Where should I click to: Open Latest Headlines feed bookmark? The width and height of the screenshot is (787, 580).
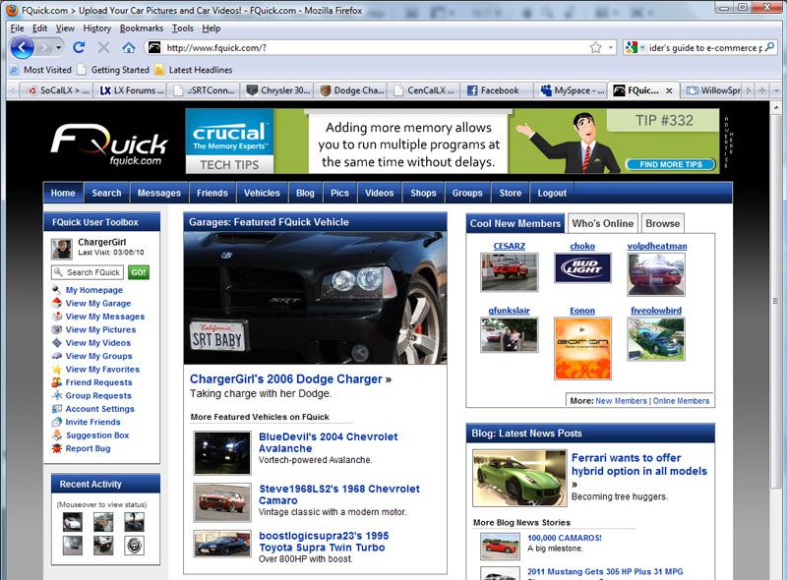pyautogui.click(x=194, y=70)
